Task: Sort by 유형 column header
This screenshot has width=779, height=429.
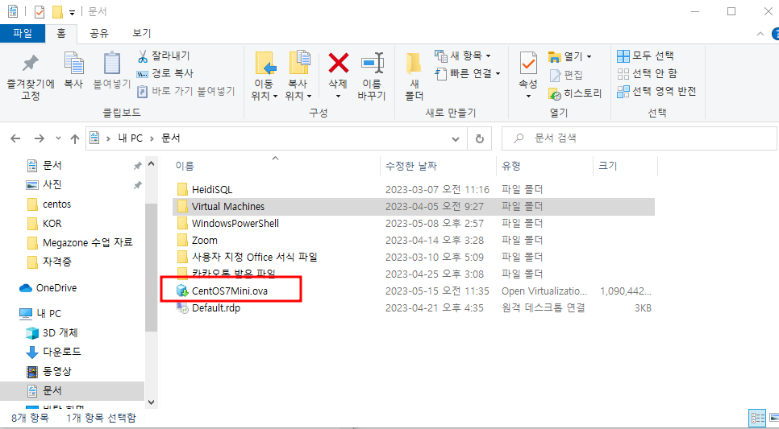Action: click(x=544, y=166)
